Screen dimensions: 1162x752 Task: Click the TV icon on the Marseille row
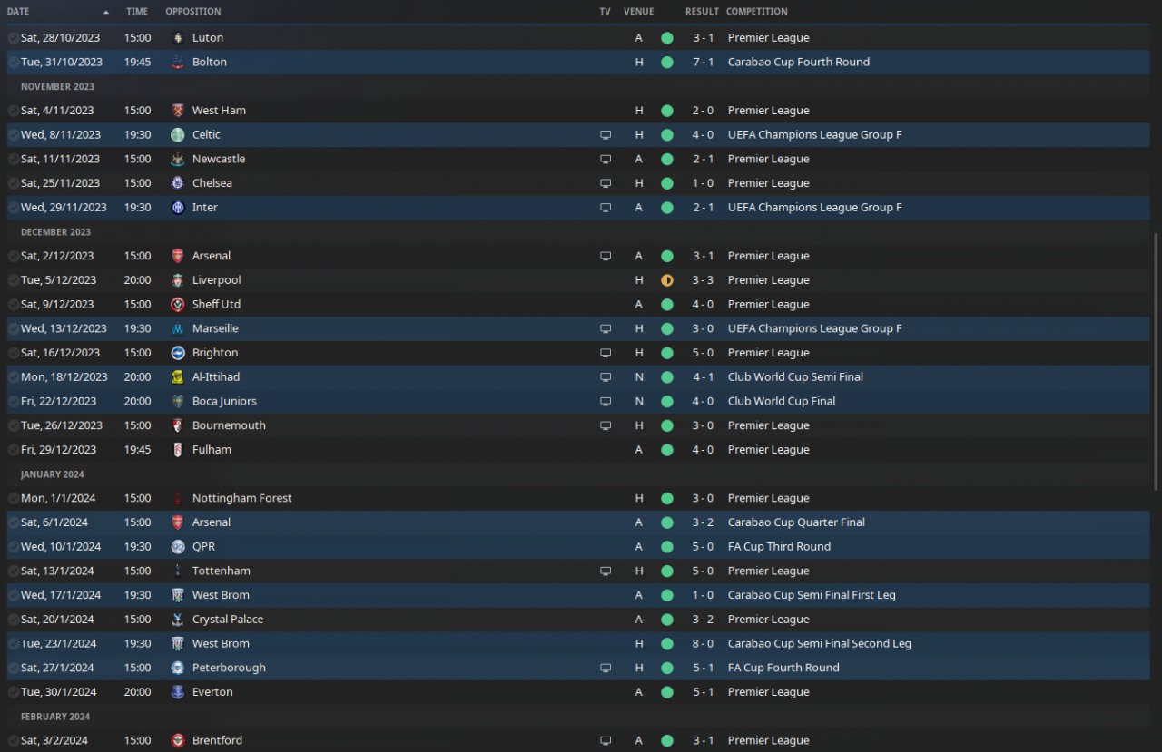tap(606, 328)
